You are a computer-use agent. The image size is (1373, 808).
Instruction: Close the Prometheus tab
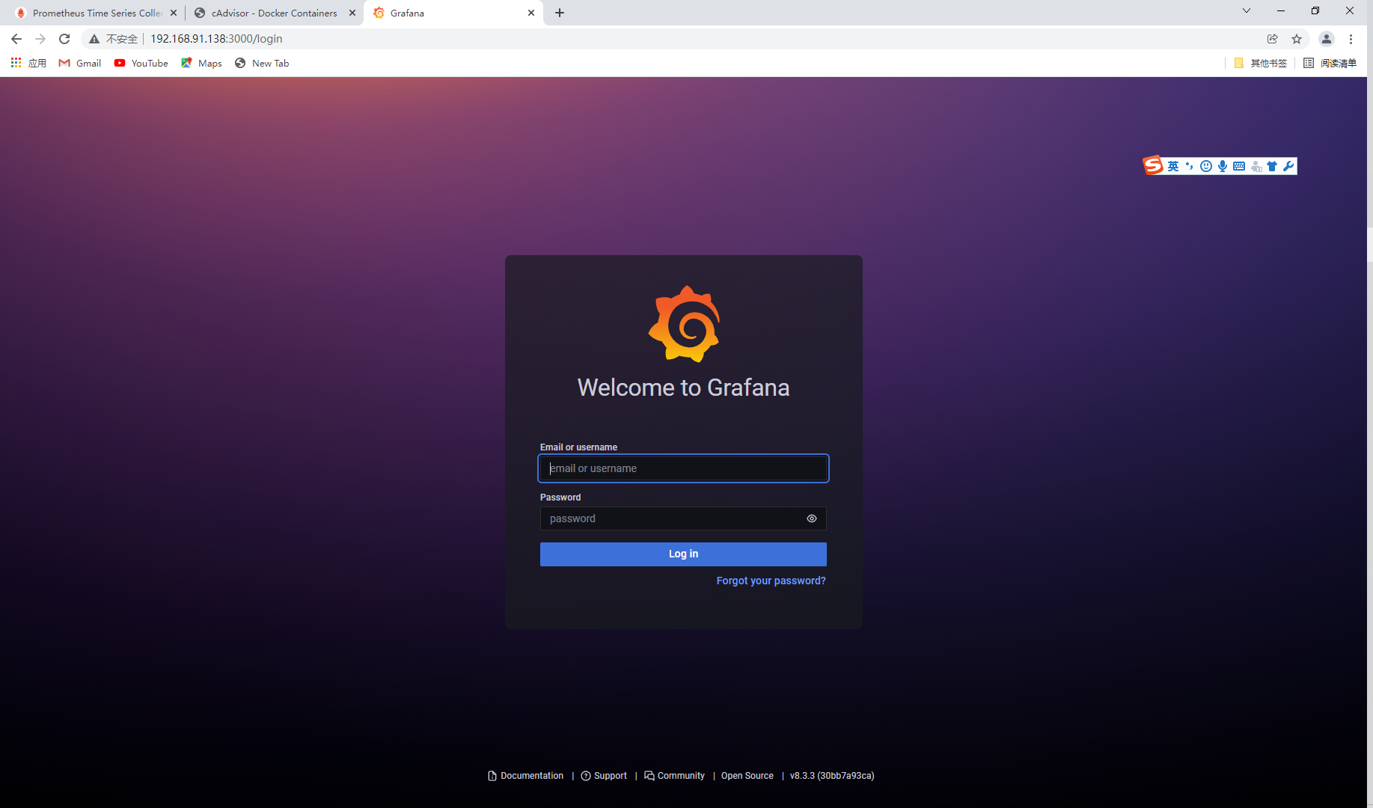point(174,13)
